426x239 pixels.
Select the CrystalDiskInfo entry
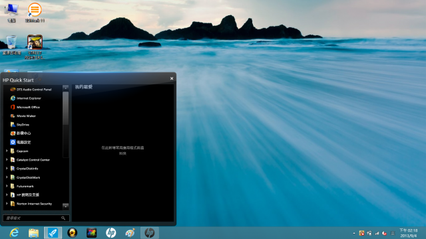pyautogui.click(x=27, y=169)
